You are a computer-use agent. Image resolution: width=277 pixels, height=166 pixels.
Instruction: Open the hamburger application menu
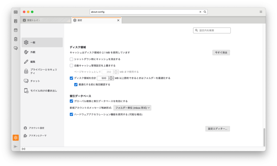260,12
